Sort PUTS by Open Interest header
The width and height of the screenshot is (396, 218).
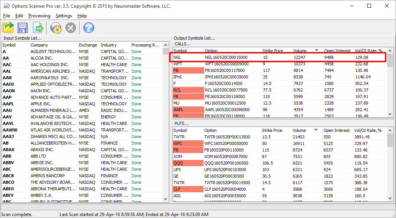pyautogui.click(x=338, y=130)
